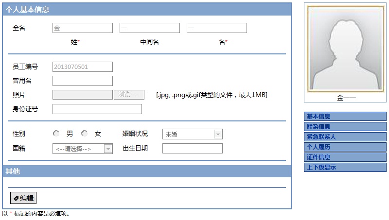The image size is (389, 220).
Task: Click the 身份证号 input field
Action: pos(97,109)
